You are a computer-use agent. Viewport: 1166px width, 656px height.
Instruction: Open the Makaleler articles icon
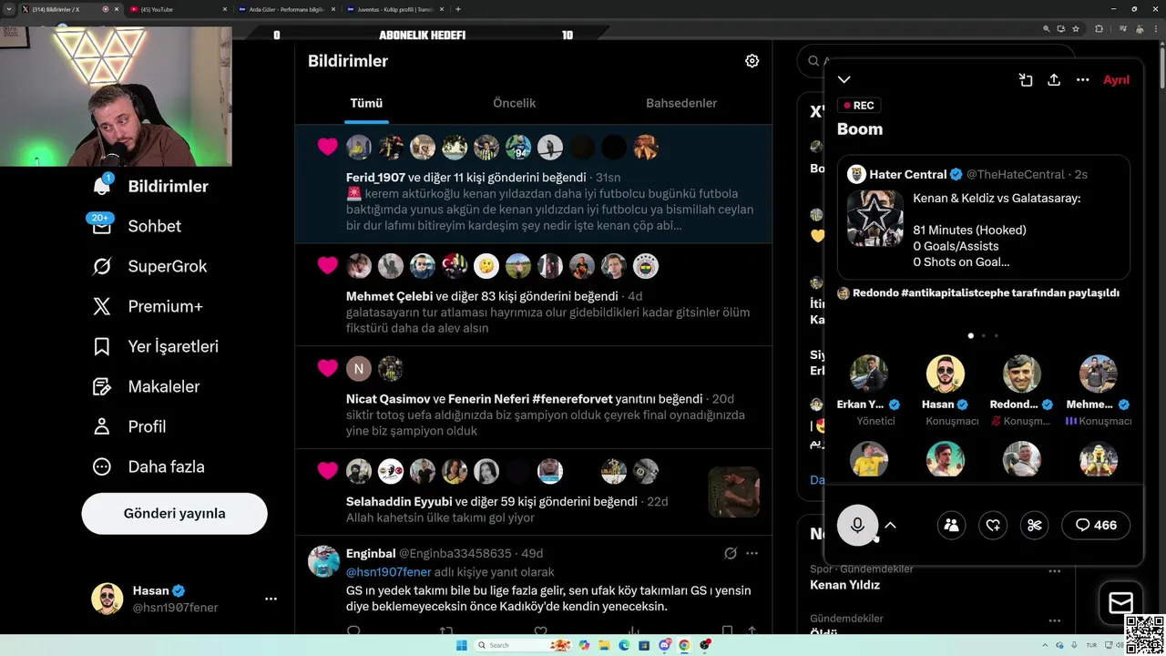click(x=102, y=386)
